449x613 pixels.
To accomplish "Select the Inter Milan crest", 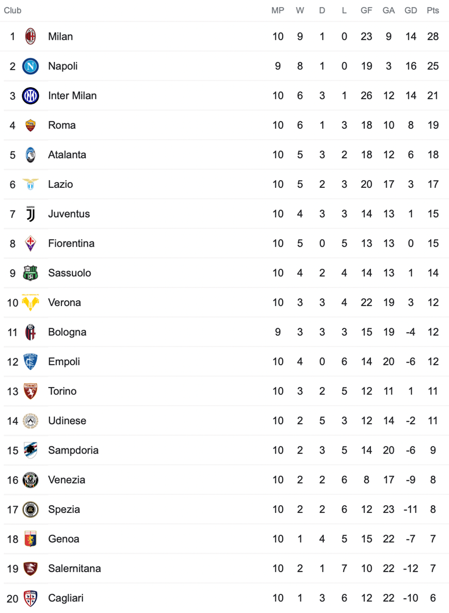I will coord(30,96).
